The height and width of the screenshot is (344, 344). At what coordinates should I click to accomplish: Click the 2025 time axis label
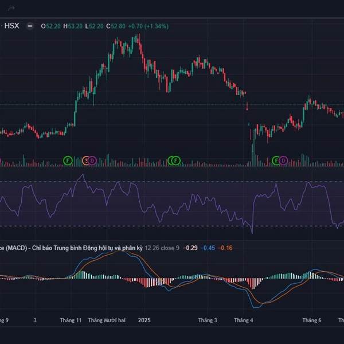pyautogui.click(x=144, y=320)
